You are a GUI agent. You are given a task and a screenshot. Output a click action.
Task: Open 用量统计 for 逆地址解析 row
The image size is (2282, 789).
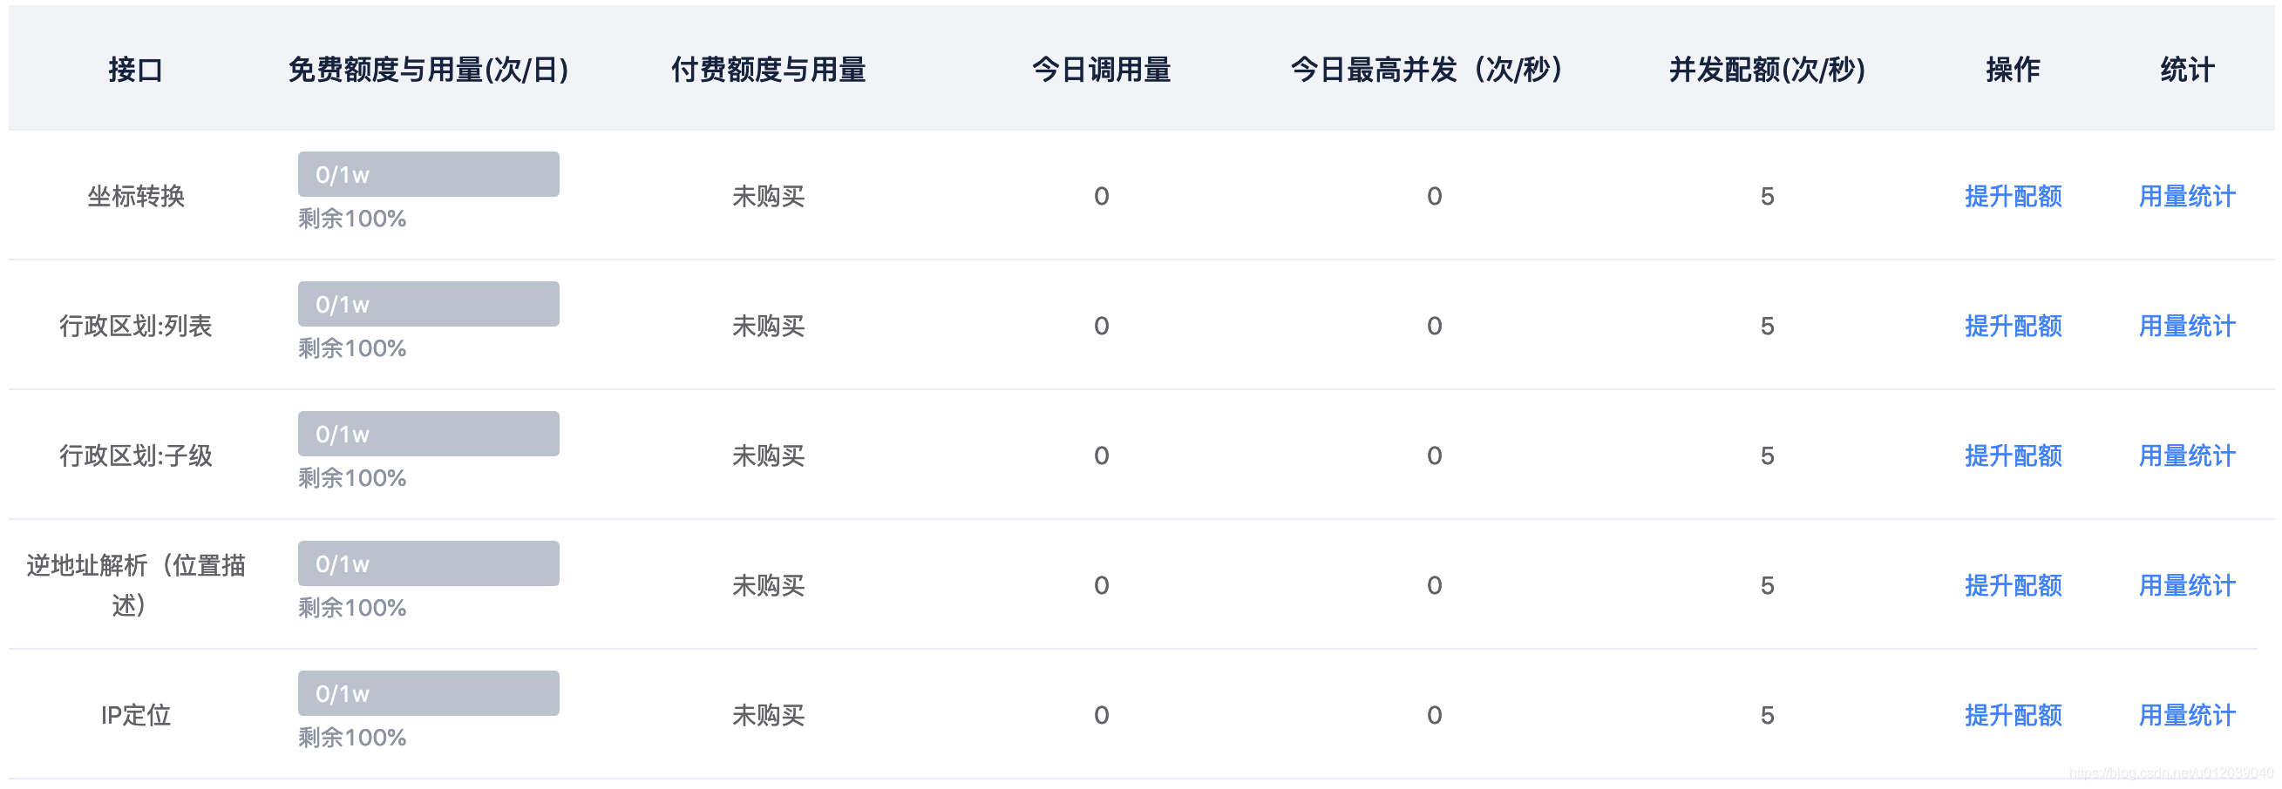(2186, 585)
